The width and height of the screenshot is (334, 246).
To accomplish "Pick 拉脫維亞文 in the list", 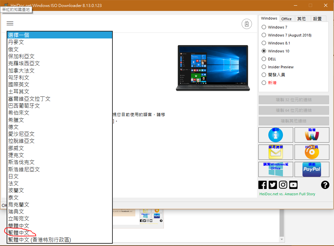I will pos(60,141).
